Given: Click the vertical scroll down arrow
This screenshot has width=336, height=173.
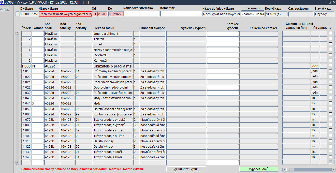Looking at the screenshot, I should click(17, 162).
